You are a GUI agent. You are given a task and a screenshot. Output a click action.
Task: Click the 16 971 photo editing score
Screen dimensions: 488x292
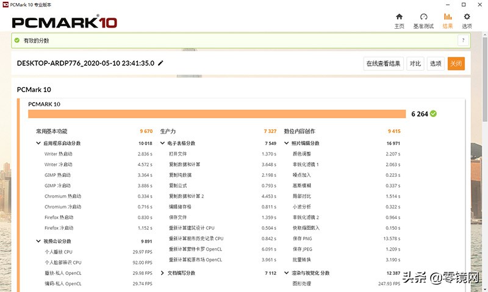(393, 143)
